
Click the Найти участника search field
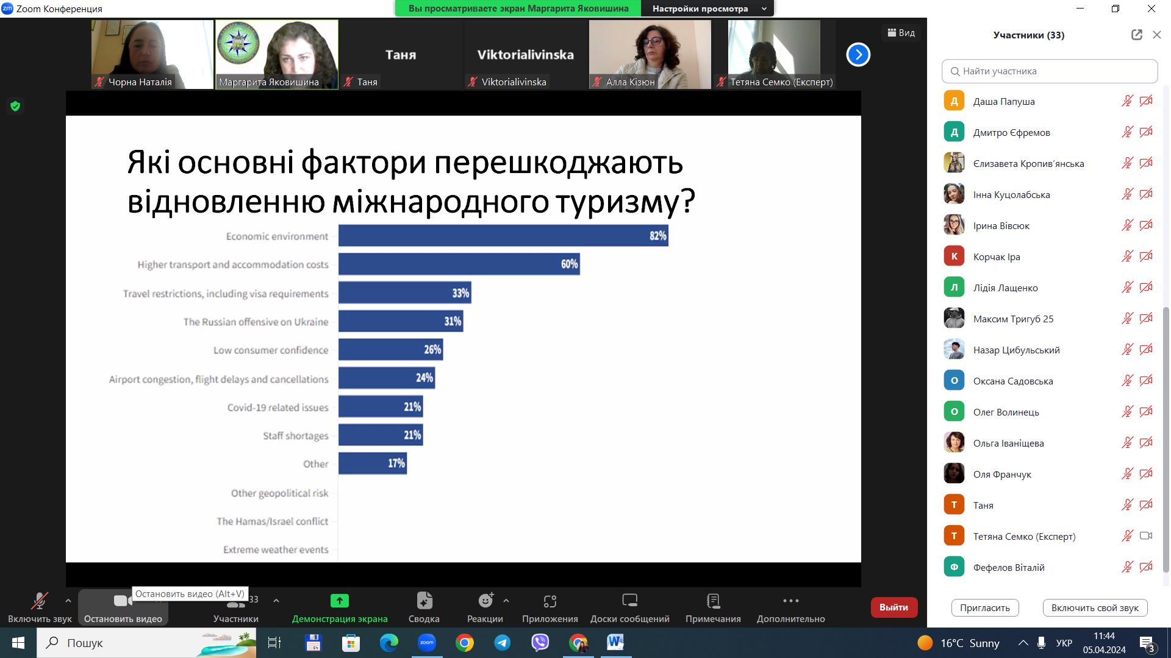pyautogui.click(x=1049, y=71)
